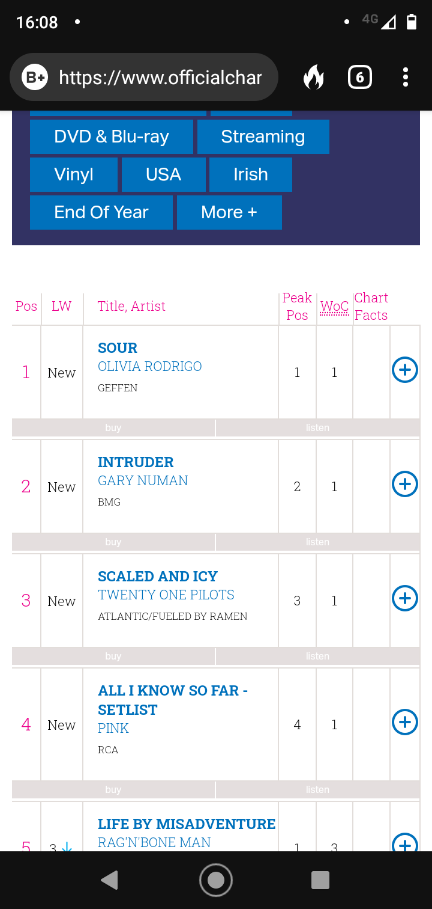
Task: Tap the site badge icon in address bar
Action: 35,78
